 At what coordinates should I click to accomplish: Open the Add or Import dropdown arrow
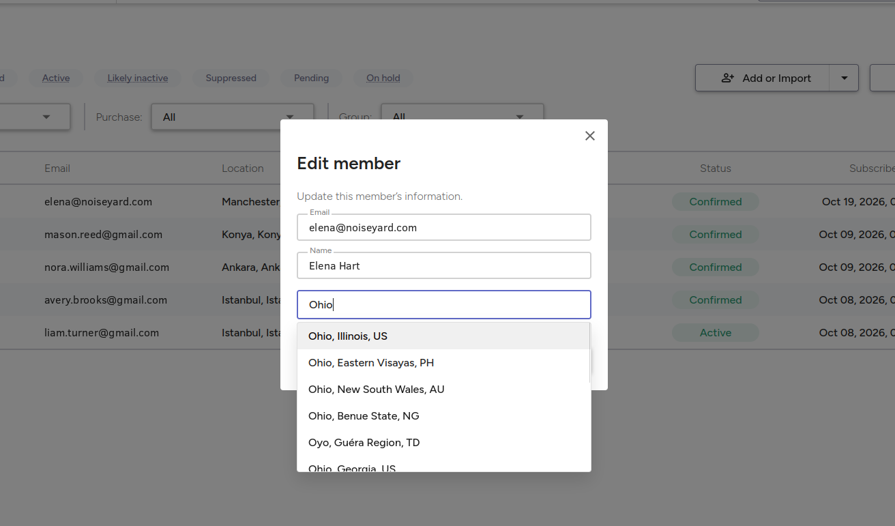845,78
